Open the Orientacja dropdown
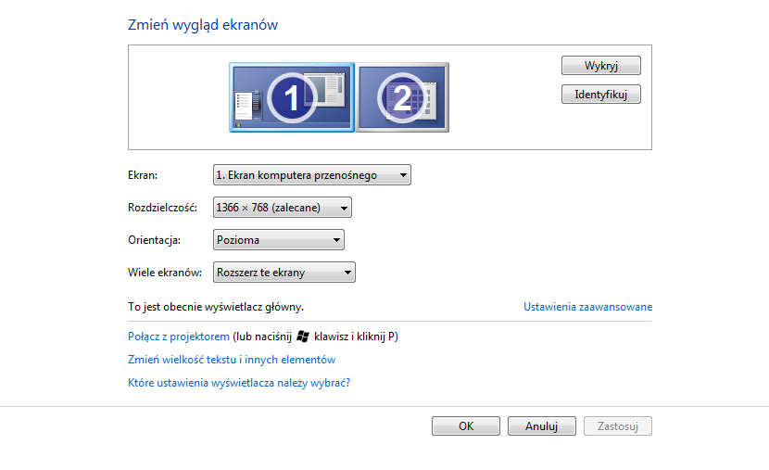 pos(279,240)
